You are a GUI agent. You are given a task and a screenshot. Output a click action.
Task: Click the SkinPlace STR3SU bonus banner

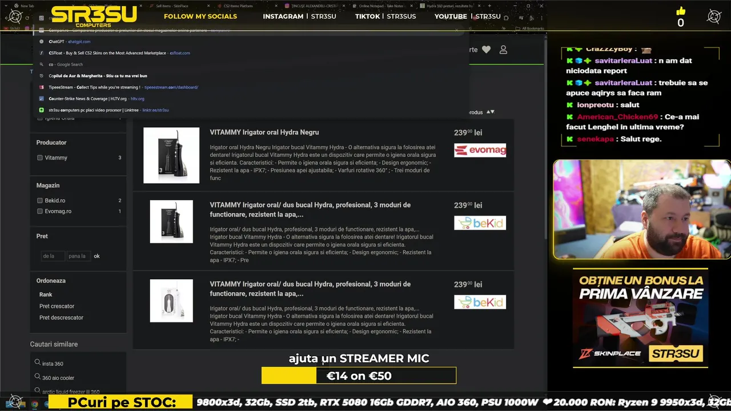640,318
